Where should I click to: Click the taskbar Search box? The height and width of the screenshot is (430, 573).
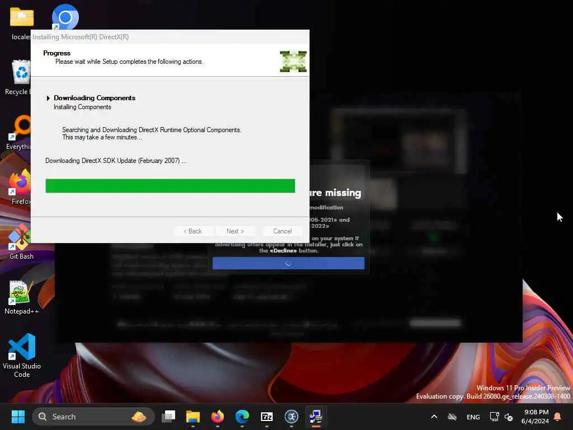pos(93,417)
